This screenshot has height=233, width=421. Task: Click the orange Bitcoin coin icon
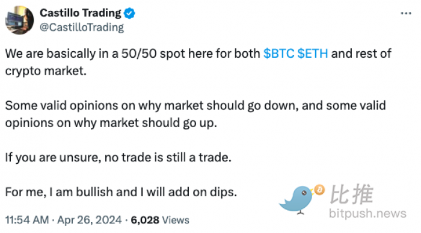[319, 190]
